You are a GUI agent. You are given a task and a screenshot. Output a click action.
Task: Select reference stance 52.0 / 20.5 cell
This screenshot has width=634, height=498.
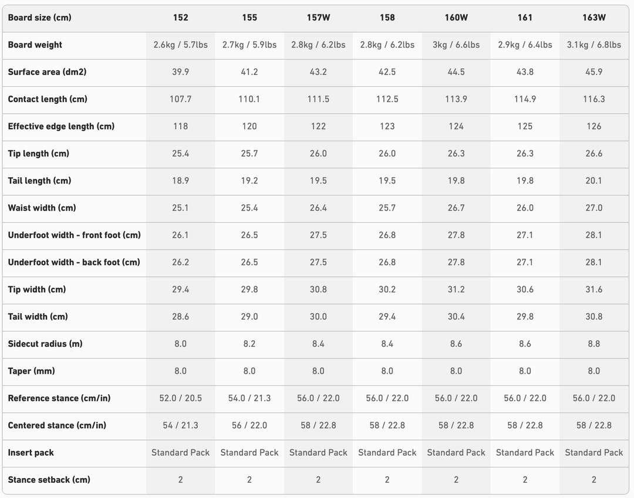[180, 398]
